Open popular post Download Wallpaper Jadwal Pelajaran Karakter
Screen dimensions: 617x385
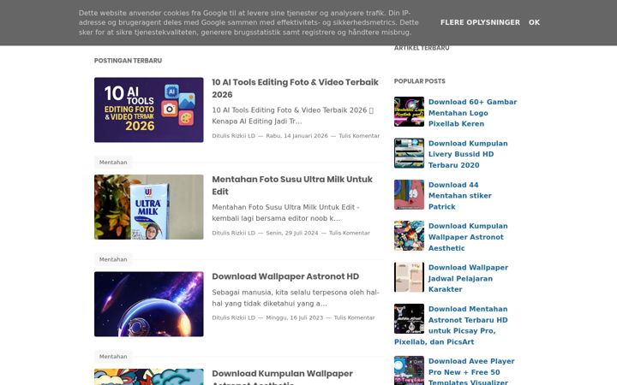tap(468, 278)
